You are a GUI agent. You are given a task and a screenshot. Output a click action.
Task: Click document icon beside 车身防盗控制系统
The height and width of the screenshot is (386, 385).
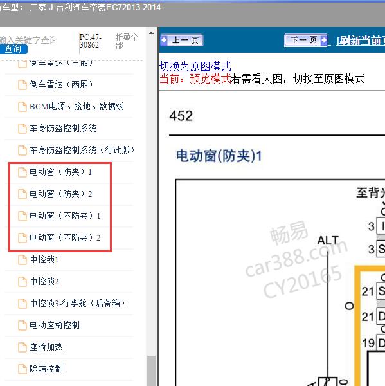(x=22, y=129)
